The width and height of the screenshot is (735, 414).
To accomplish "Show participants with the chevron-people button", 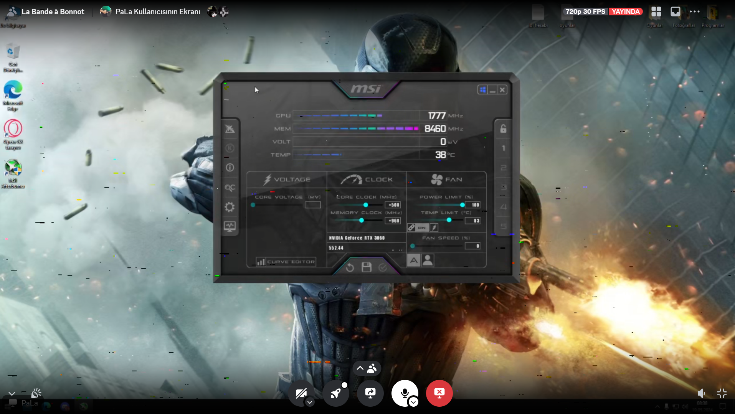I will tap(367, 369).
